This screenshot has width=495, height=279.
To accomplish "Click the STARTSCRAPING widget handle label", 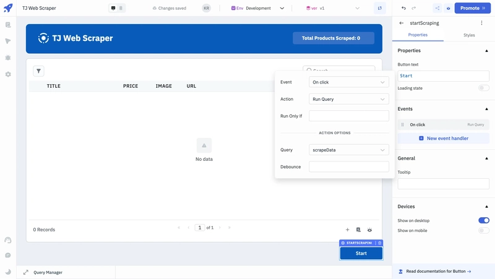I will (359, 243).
